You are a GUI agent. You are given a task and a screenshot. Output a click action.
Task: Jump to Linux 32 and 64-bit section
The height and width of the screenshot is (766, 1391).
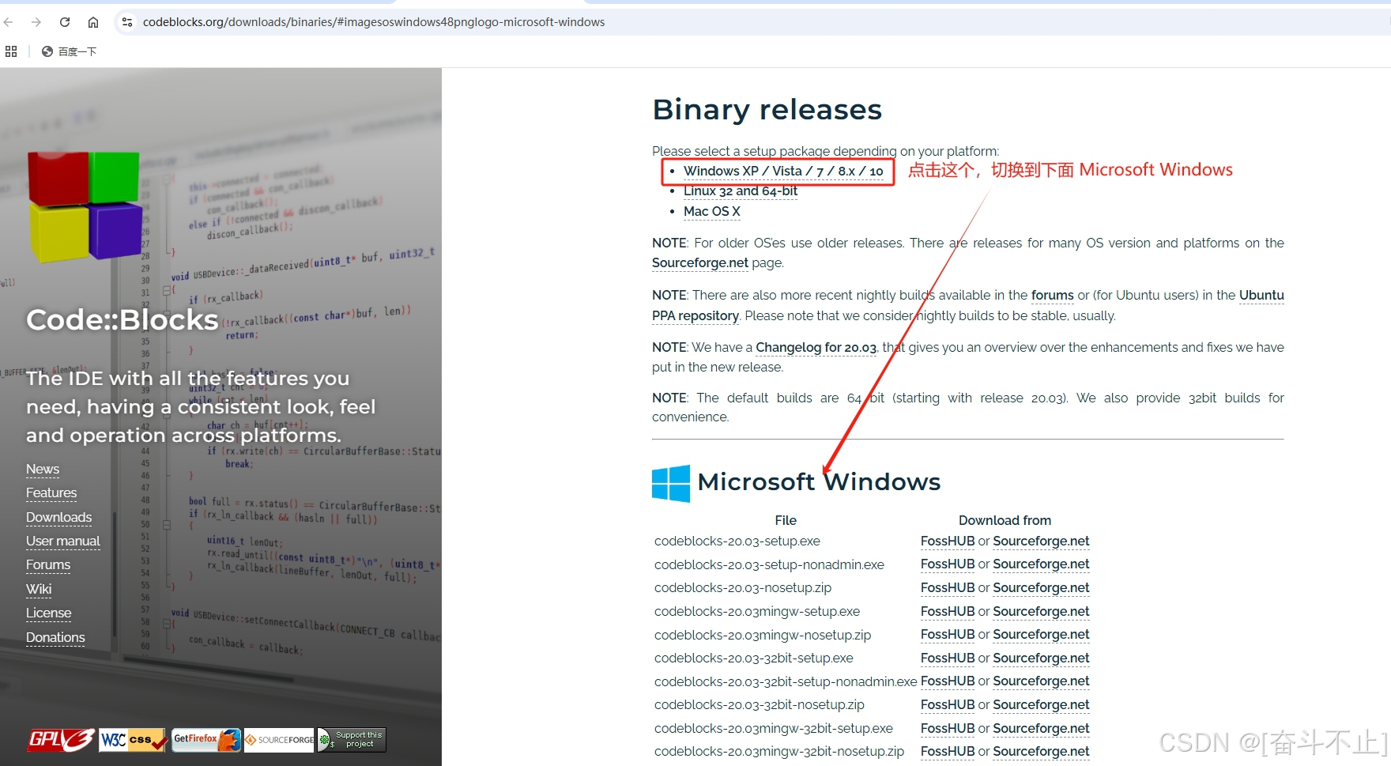[741, 191]
